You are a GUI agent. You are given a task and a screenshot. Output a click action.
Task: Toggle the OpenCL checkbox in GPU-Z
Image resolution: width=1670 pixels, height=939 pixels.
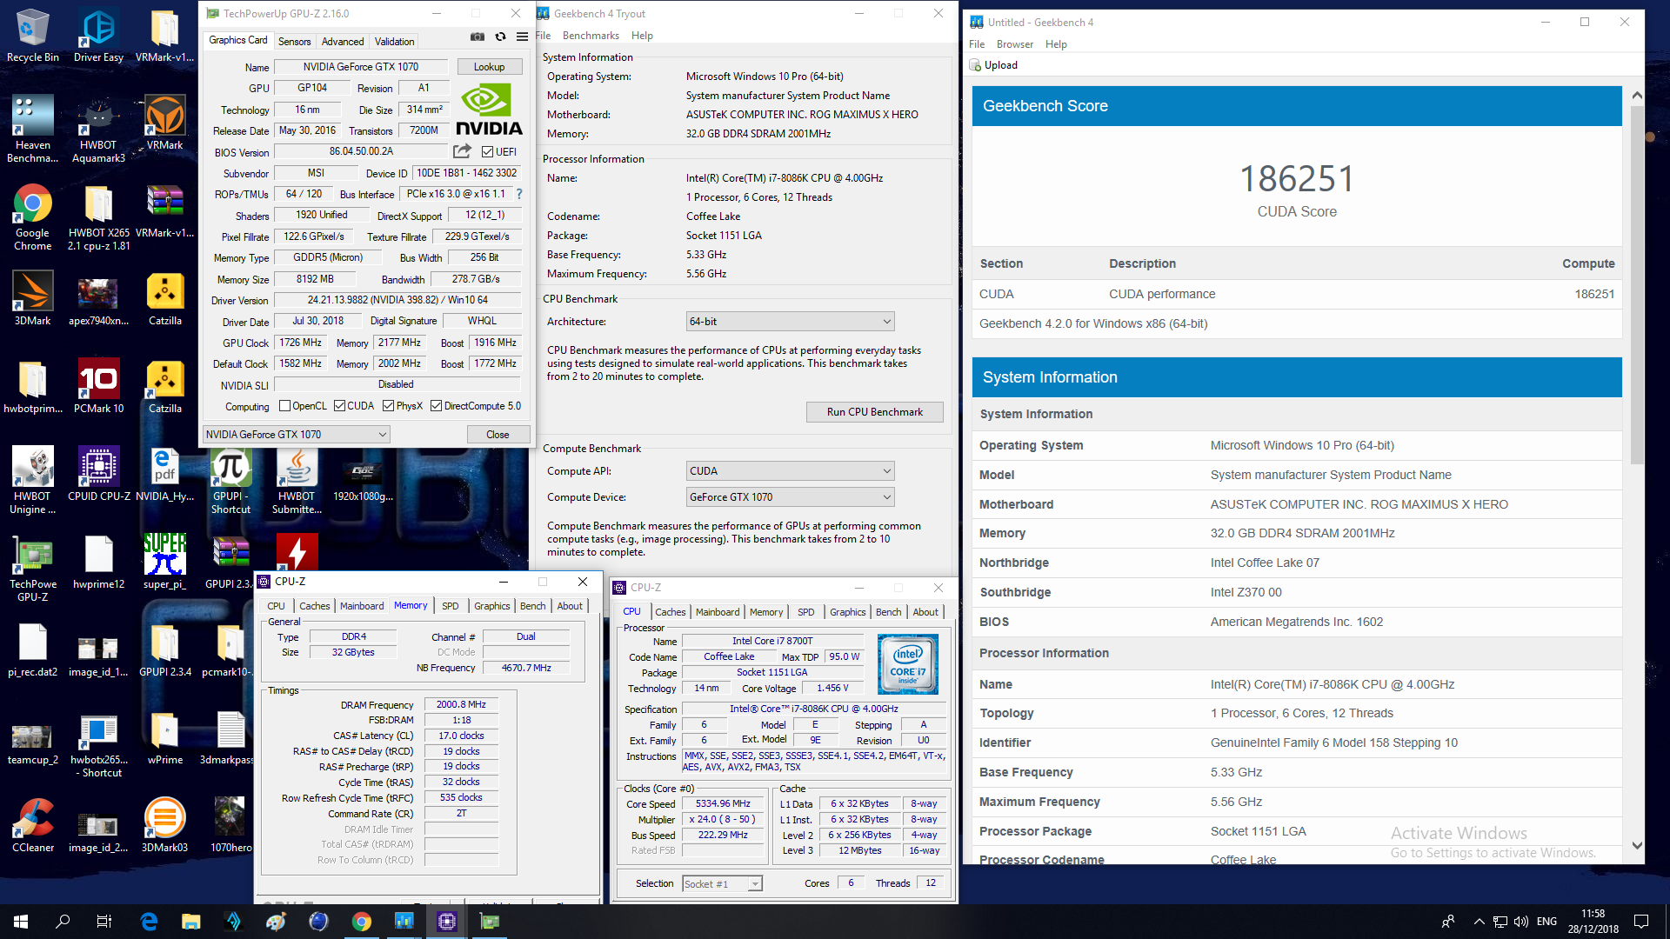pyautogui.click(x=284, y=406)
